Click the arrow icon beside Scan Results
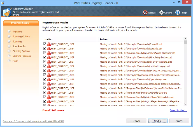The height and width of the screenshot is (127, 193). point(9,46)
